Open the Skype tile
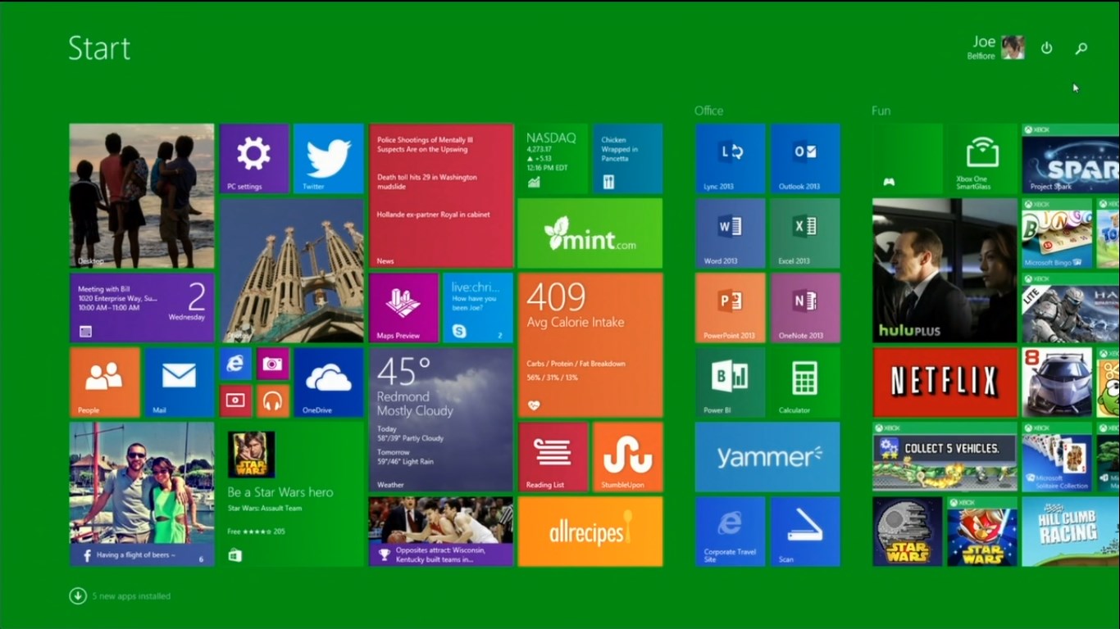The width and height of the screenshot is (1120, 629). 478,308
